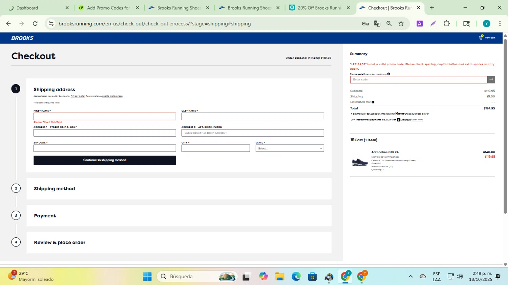Click Check purchase power link
Viewport: 508px width, 285px height.
(x=417, y=114)
